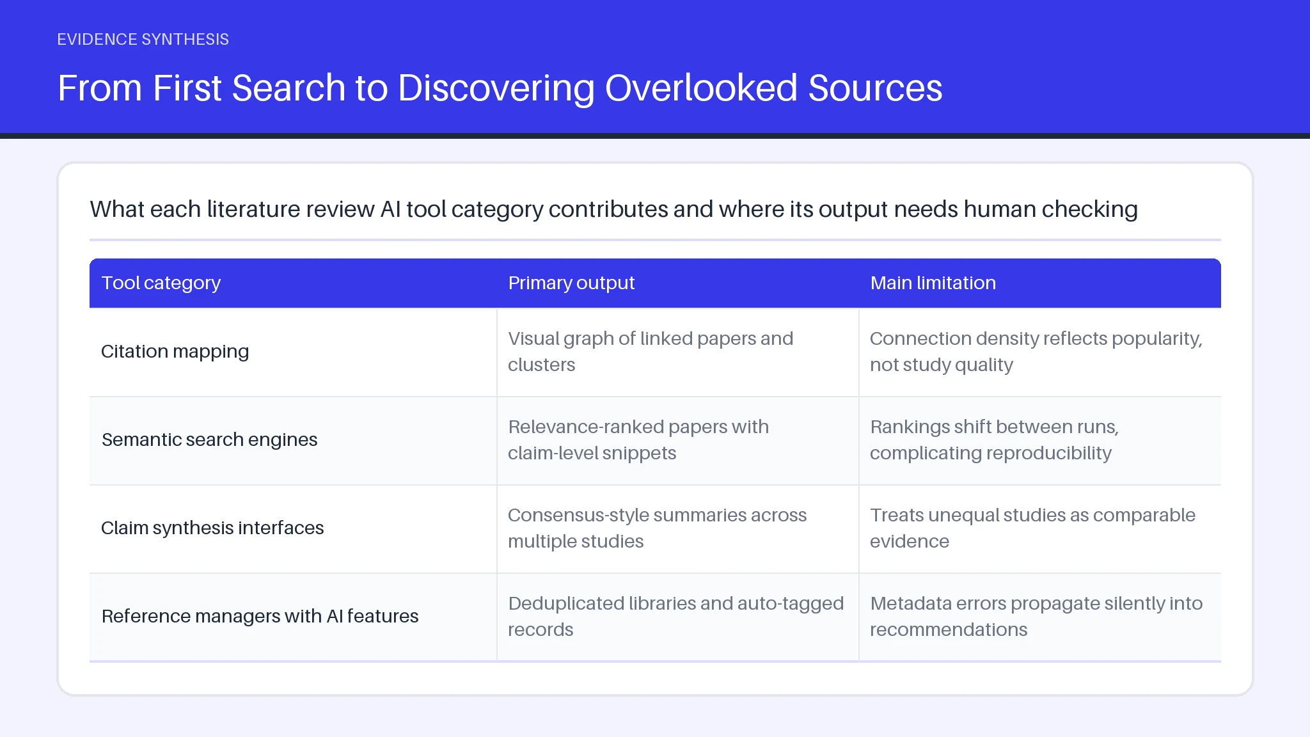Click the 'Semantic search engines' row label

tap(293, 441)
